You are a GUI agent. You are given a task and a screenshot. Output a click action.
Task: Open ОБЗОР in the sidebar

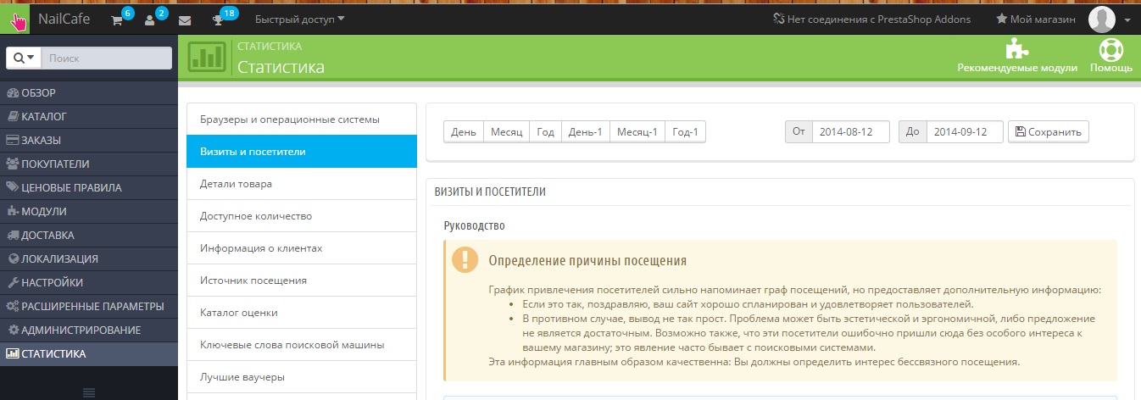click(x=89, y=92)
